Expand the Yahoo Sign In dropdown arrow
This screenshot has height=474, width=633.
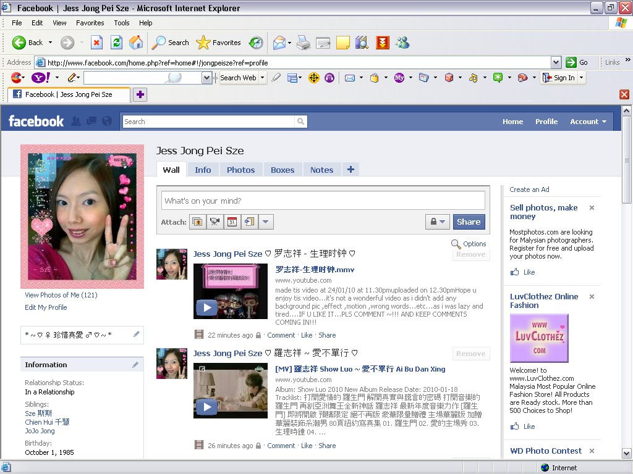581,78
